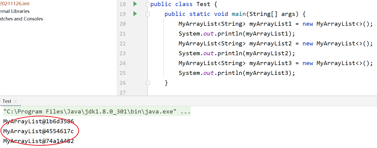Viewport: 377px width, 148px height.
Task: Click line number 23 in the gutter
Action: [x=123, y=53]
